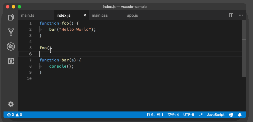Click line number 5 in gutter
This screenshot has width=253, height=122.
click(30, 48)
